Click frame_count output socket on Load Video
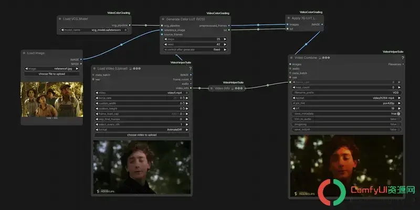Image resolution: width=420 pixels, height=210 pixels. click(x=191, y=80)
